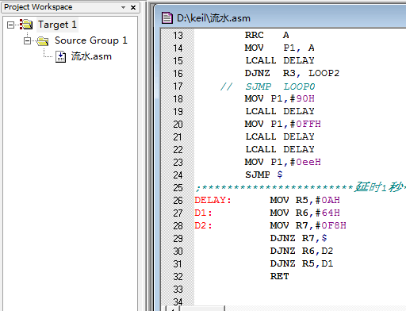The image size is (406, 311).
Task: Click the Source Group 1 folder icon
Action: pyautogui.click(x=43, y=40)
